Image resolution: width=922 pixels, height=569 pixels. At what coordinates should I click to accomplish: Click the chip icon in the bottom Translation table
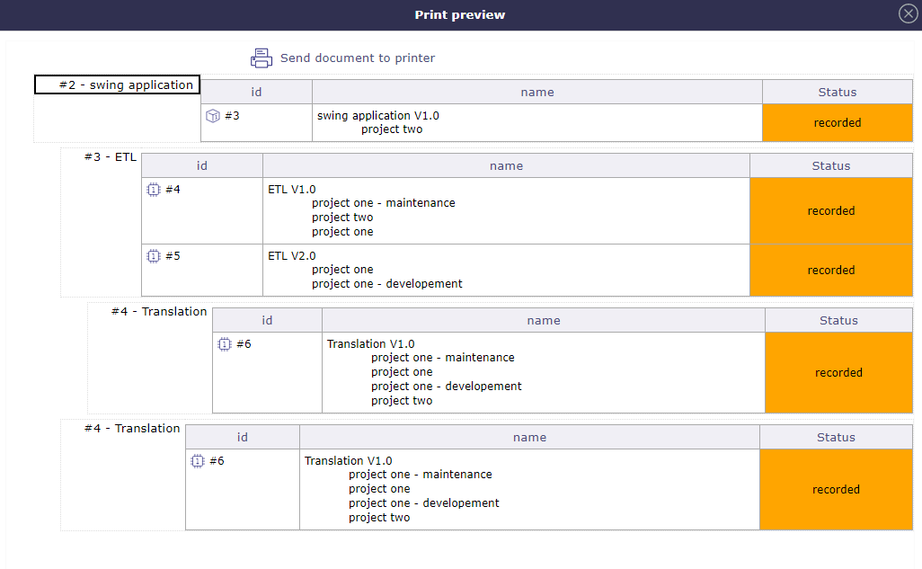coord(197,461)
